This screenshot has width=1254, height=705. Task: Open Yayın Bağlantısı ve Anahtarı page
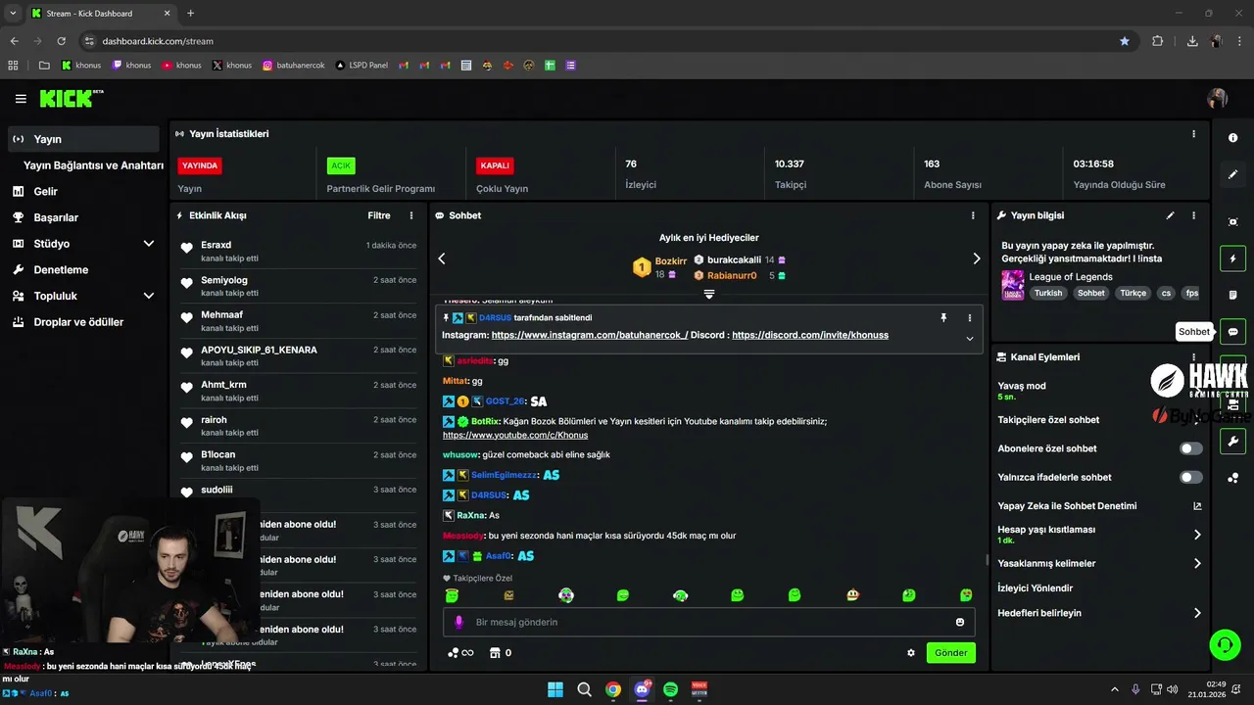(93, 165)
